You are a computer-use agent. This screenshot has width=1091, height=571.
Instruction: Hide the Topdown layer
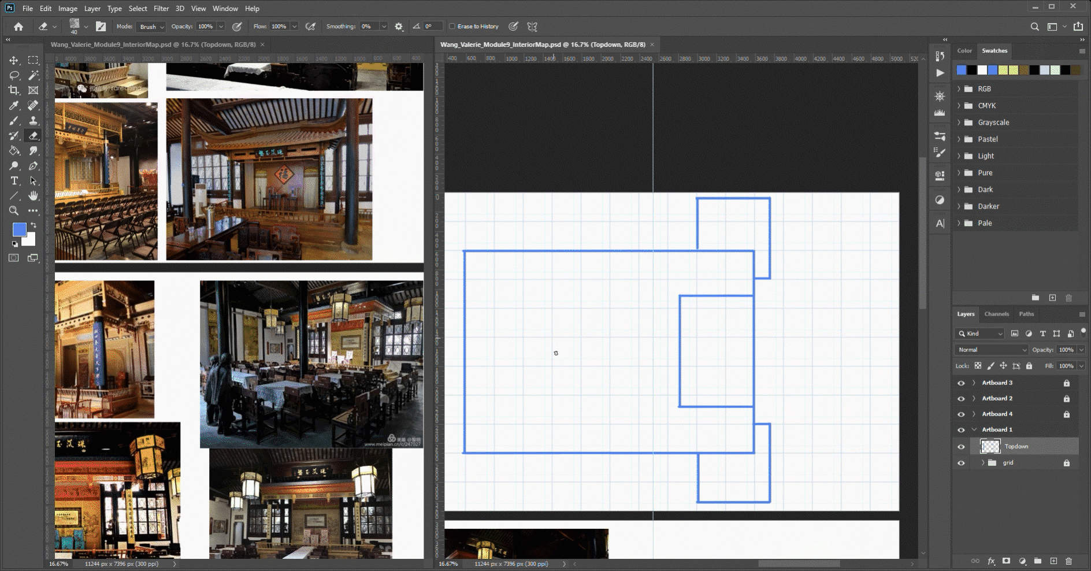[x=961, y=447]
